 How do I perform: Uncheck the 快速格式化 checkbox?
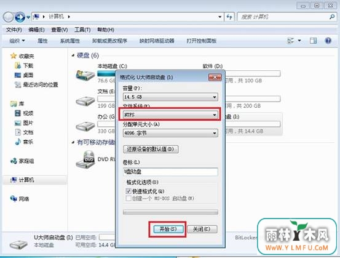point(128,191)
